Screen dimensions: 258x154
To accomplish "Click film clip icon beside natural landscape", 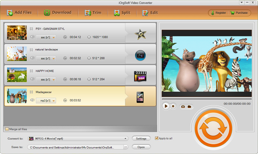I will click(31, 50).
